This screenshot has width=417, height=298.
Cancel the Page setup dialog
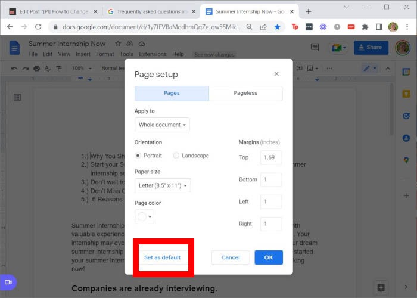[231, 257]
